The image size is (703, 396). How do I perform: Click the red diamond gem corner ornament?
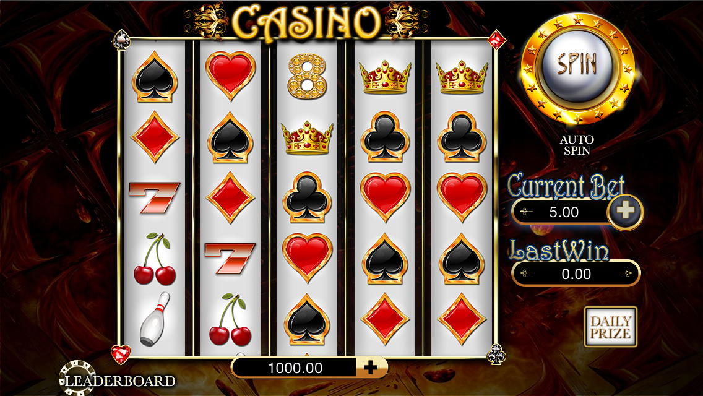pyautogui.click(x=496, y=40)
